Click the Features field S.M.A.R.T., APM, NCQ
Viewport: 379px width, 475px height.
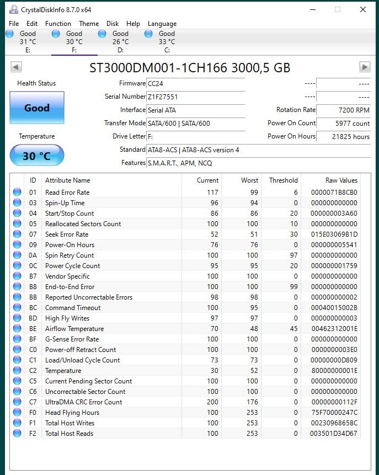tap(258, 163)
